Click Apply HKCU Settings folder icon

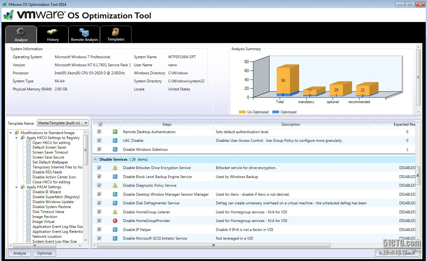point(23,137)
